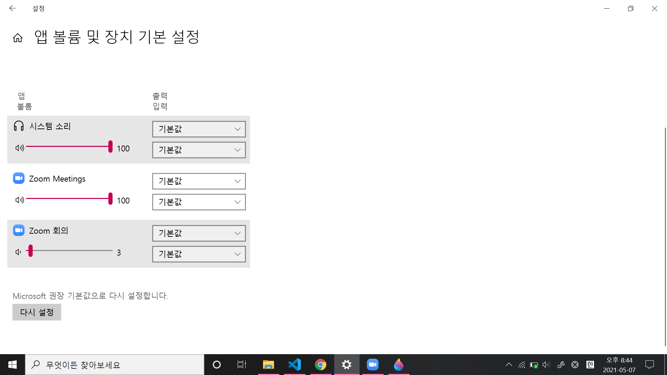The width and height of the screenshot is (667, 375).
Task: Adjust the Zoom 회의 volume slider
Action: [x=69, y=251]
